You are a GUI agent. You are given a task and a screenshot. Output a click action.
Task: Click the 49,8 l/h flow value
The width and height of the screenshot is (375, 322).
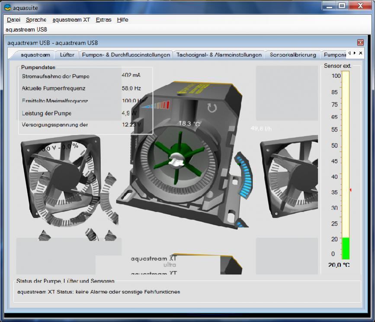click(261, 129)
